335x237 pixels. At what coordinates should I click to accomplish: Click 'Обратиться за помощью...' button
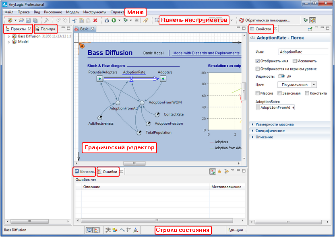[x=265, y=20]
